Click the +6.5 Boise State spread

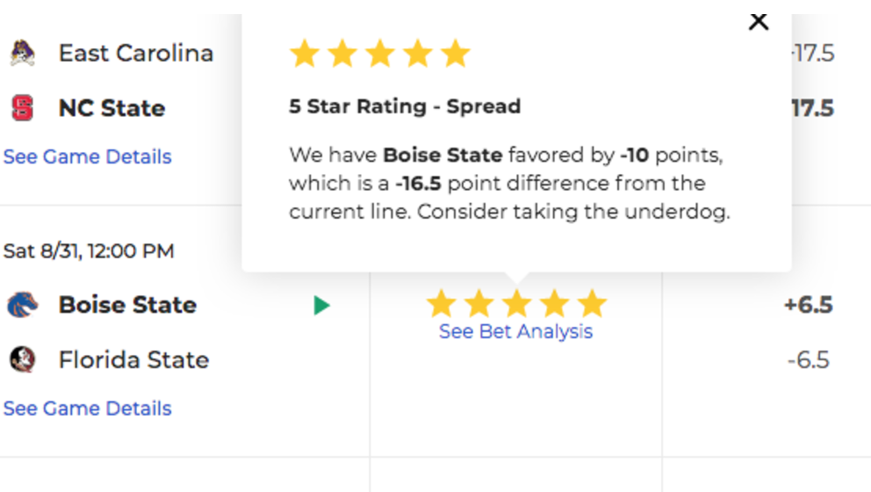809,305
